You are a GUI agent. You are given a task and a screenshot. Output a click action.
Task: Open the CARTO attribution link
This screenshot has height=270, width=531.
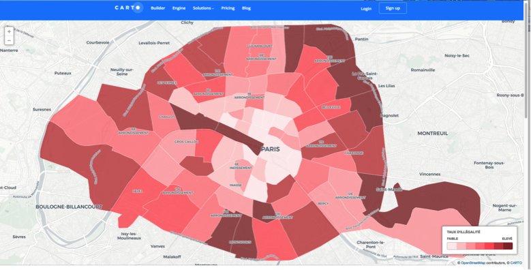point(516,263)
